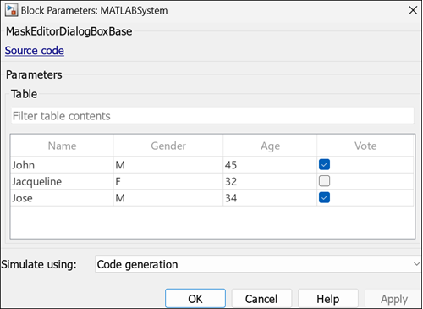The image size is (423, 309).
Task: Select the age cell 32
Action: pyautogui.click(x=270, y=181)
